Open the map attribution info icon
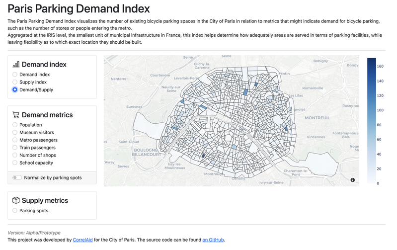Image resolution: width=397 pixels, height=250 pixels. [x=352, y=180]
